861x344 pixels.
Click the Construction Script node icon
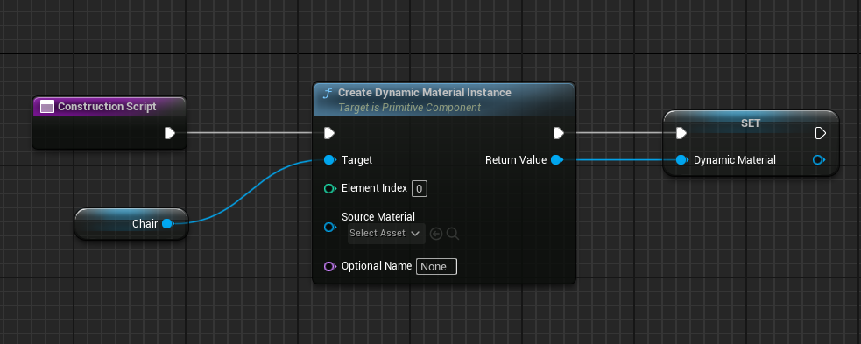[47, 107]
